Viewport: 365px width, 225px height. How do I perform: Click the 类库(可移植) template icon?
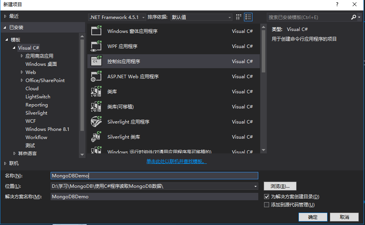click(x=96, y=106)
